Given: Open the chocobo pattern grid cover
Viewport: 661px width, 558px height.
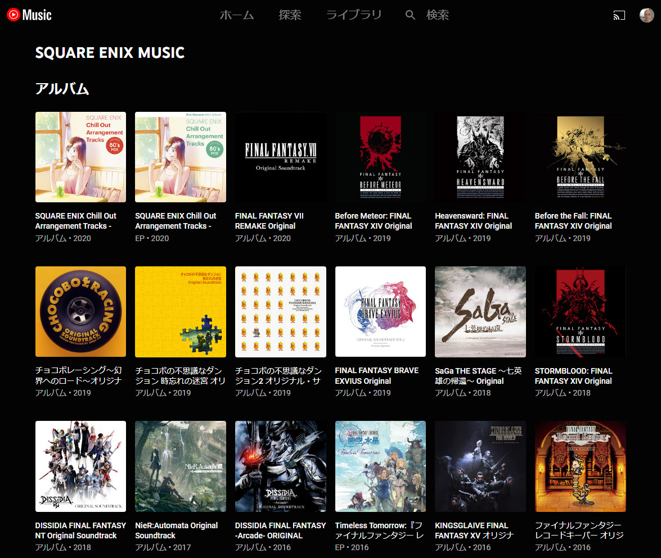Looking at the screenshot, I should coord(280,312).
